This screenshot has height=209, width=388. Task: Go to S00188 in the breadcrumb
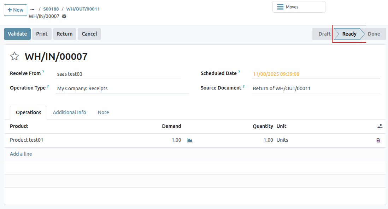pos(51,9)
